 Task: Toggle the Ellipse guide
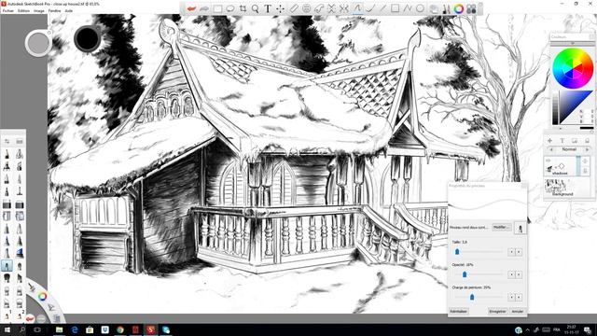306,8
